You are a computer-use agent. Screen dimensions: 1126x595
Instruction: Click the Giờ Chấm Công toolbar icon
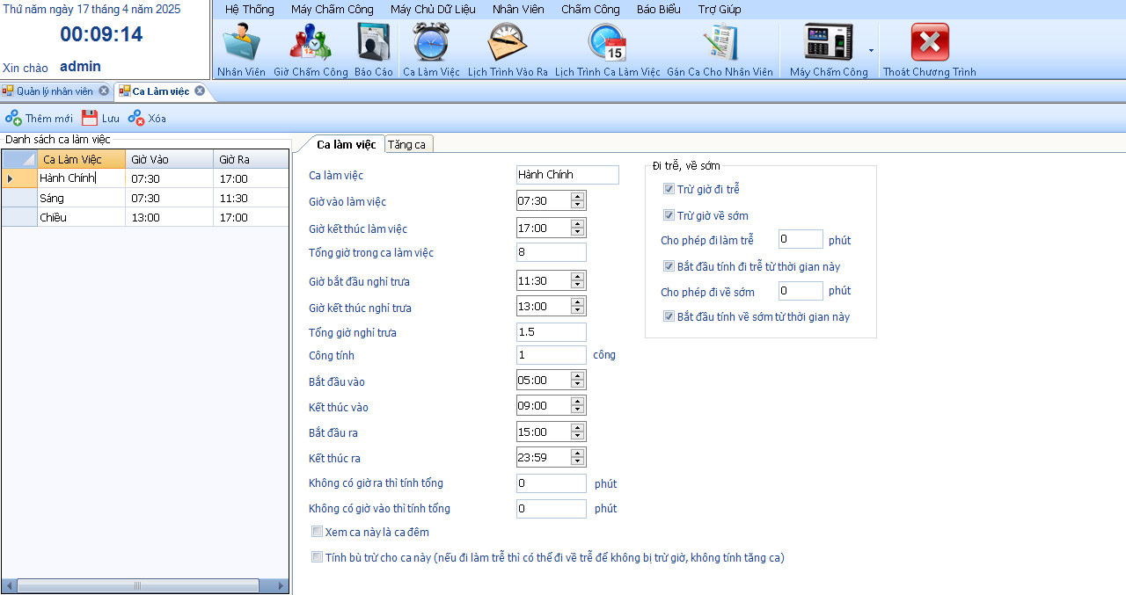pyautogui.click(x=311, y=44)
